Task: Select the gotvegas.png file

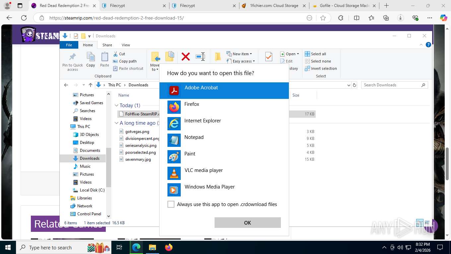Action: tap(137, 132)
